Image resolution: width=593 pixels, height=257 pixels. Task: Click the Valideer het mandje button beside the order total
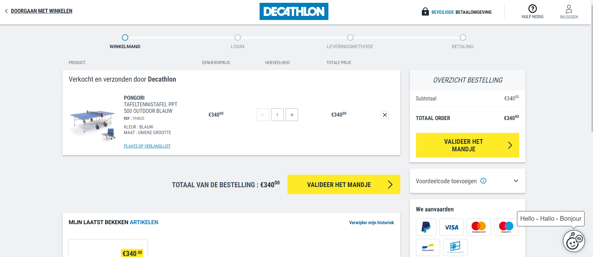(x=344, y=184)
